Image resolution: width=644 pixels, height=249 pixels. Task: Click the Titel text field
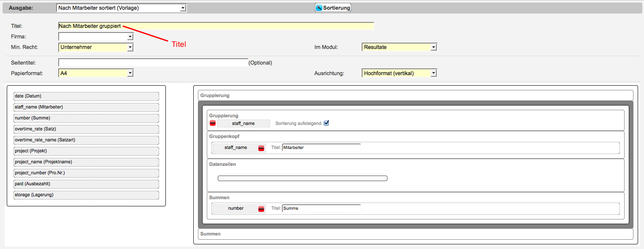click(x=216, y=26)
